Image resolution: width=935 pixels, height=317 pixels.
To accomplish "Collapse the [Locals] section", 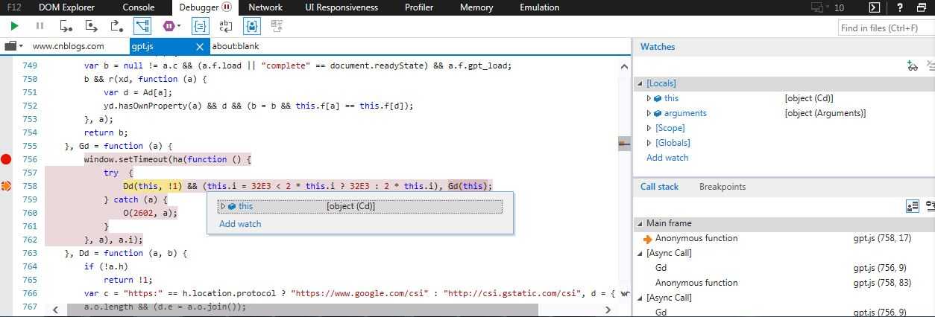I will coord(640,84).
